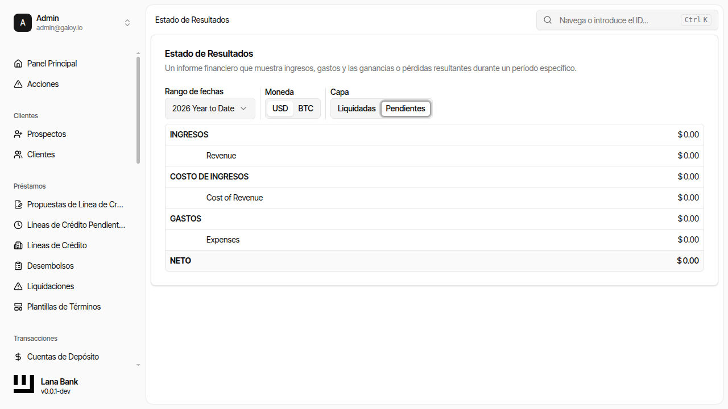Focus the Navega o introduce el ID search field
The width and height of the screenshot is (728, 409).
tap(617, 20)
